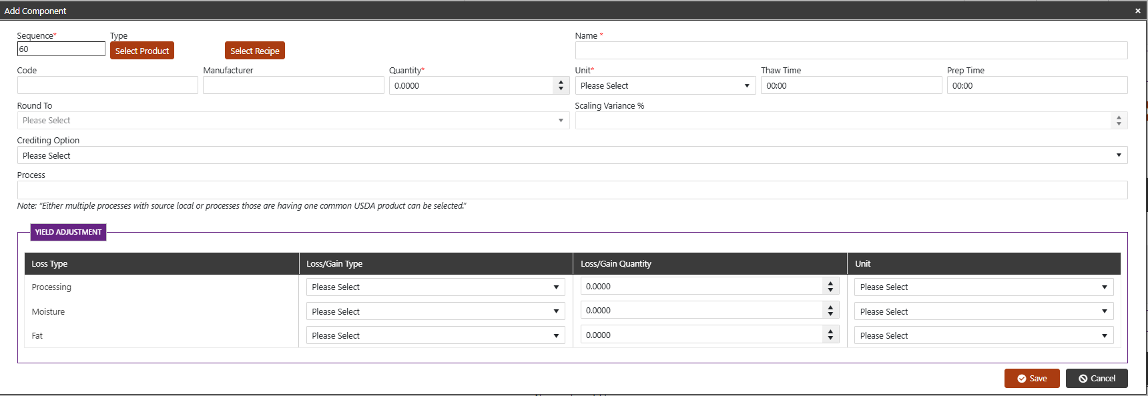Open the Unit dropdown at top
Image resolution: width=1148 pixels, height=396 pixels.
click(x=665, y=85)
